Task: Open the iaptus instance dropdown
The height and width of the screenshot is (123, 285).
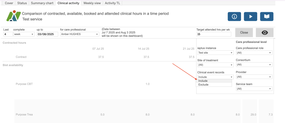Action: coord(215,53)
